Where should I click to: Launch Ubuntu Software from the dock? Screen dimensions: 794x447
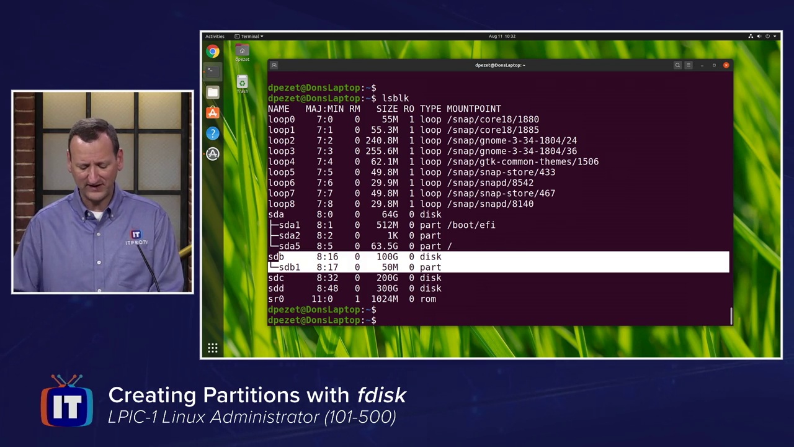click(x=213, y=112)
